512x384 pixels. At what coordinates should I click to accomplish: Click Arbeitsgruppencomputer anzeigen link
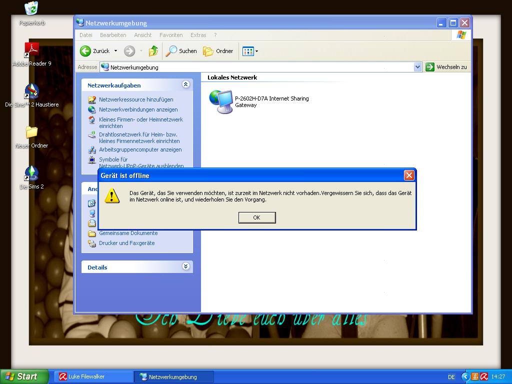[140, 149]
